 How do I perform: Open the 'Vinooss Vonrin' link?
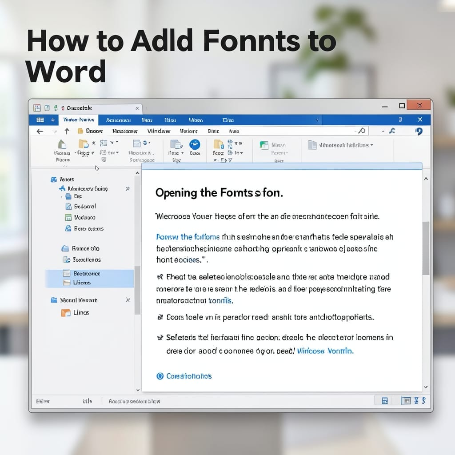[325, 351]
